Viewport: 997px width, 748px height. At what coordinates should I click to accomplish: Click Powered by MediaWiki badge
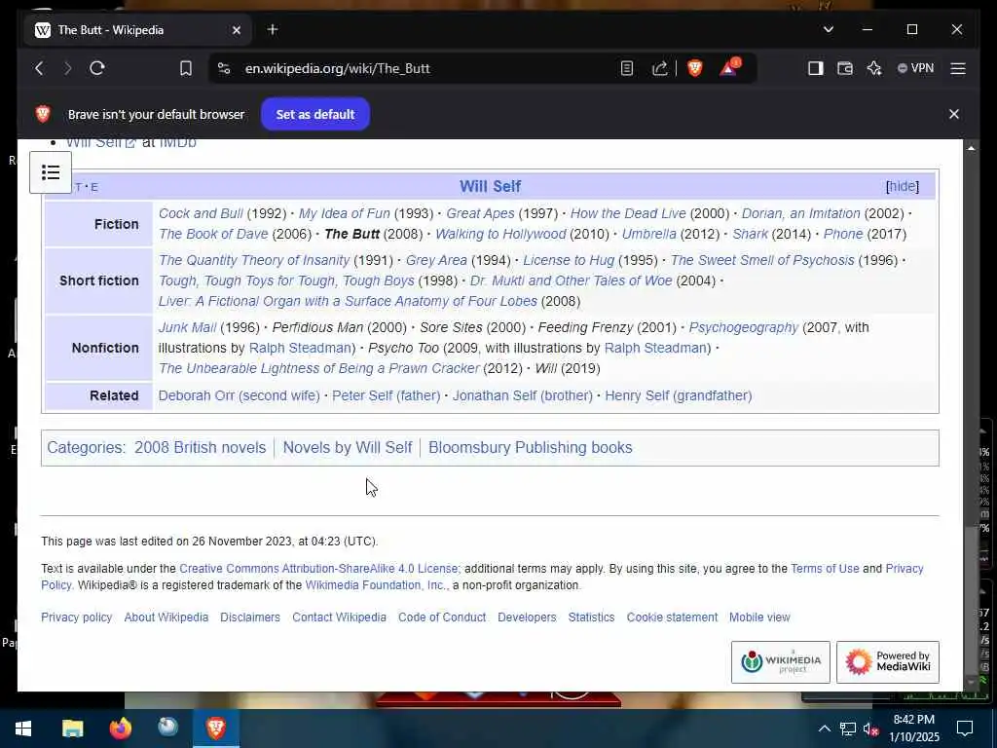[x=888, y=662]
